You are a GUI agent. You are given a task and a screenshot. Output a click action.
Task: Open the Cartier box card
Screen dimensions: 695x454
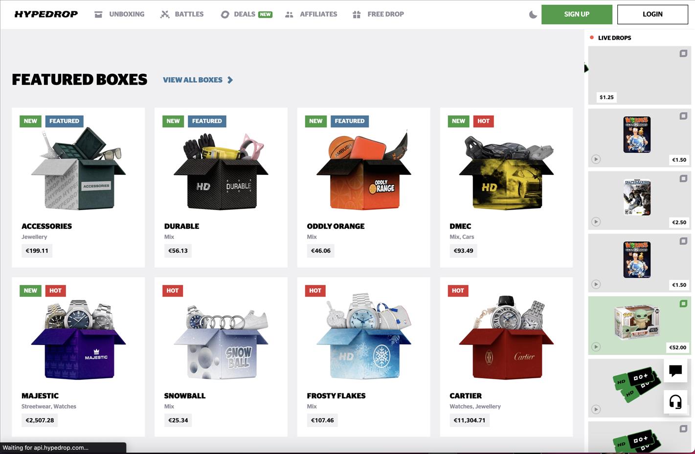[x=506, y=357]
